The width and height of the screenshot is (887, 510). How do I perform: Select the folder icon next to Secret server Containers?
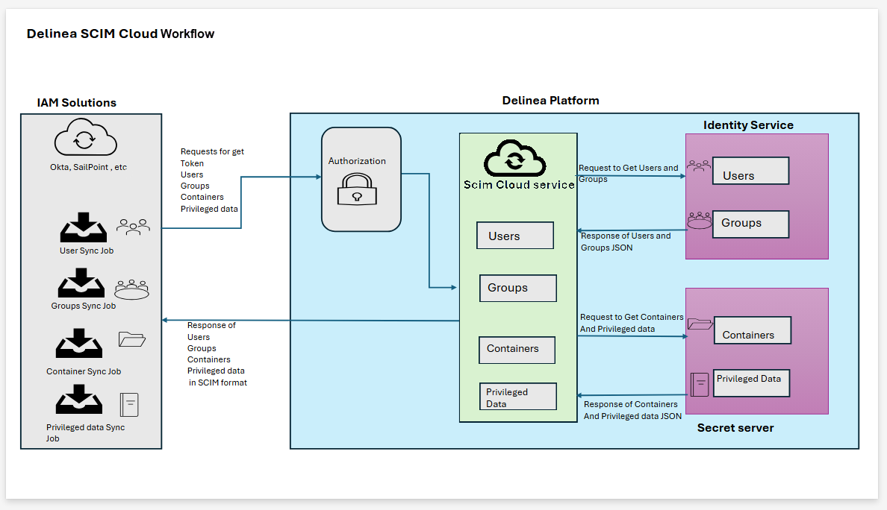(x=700, y=324)
